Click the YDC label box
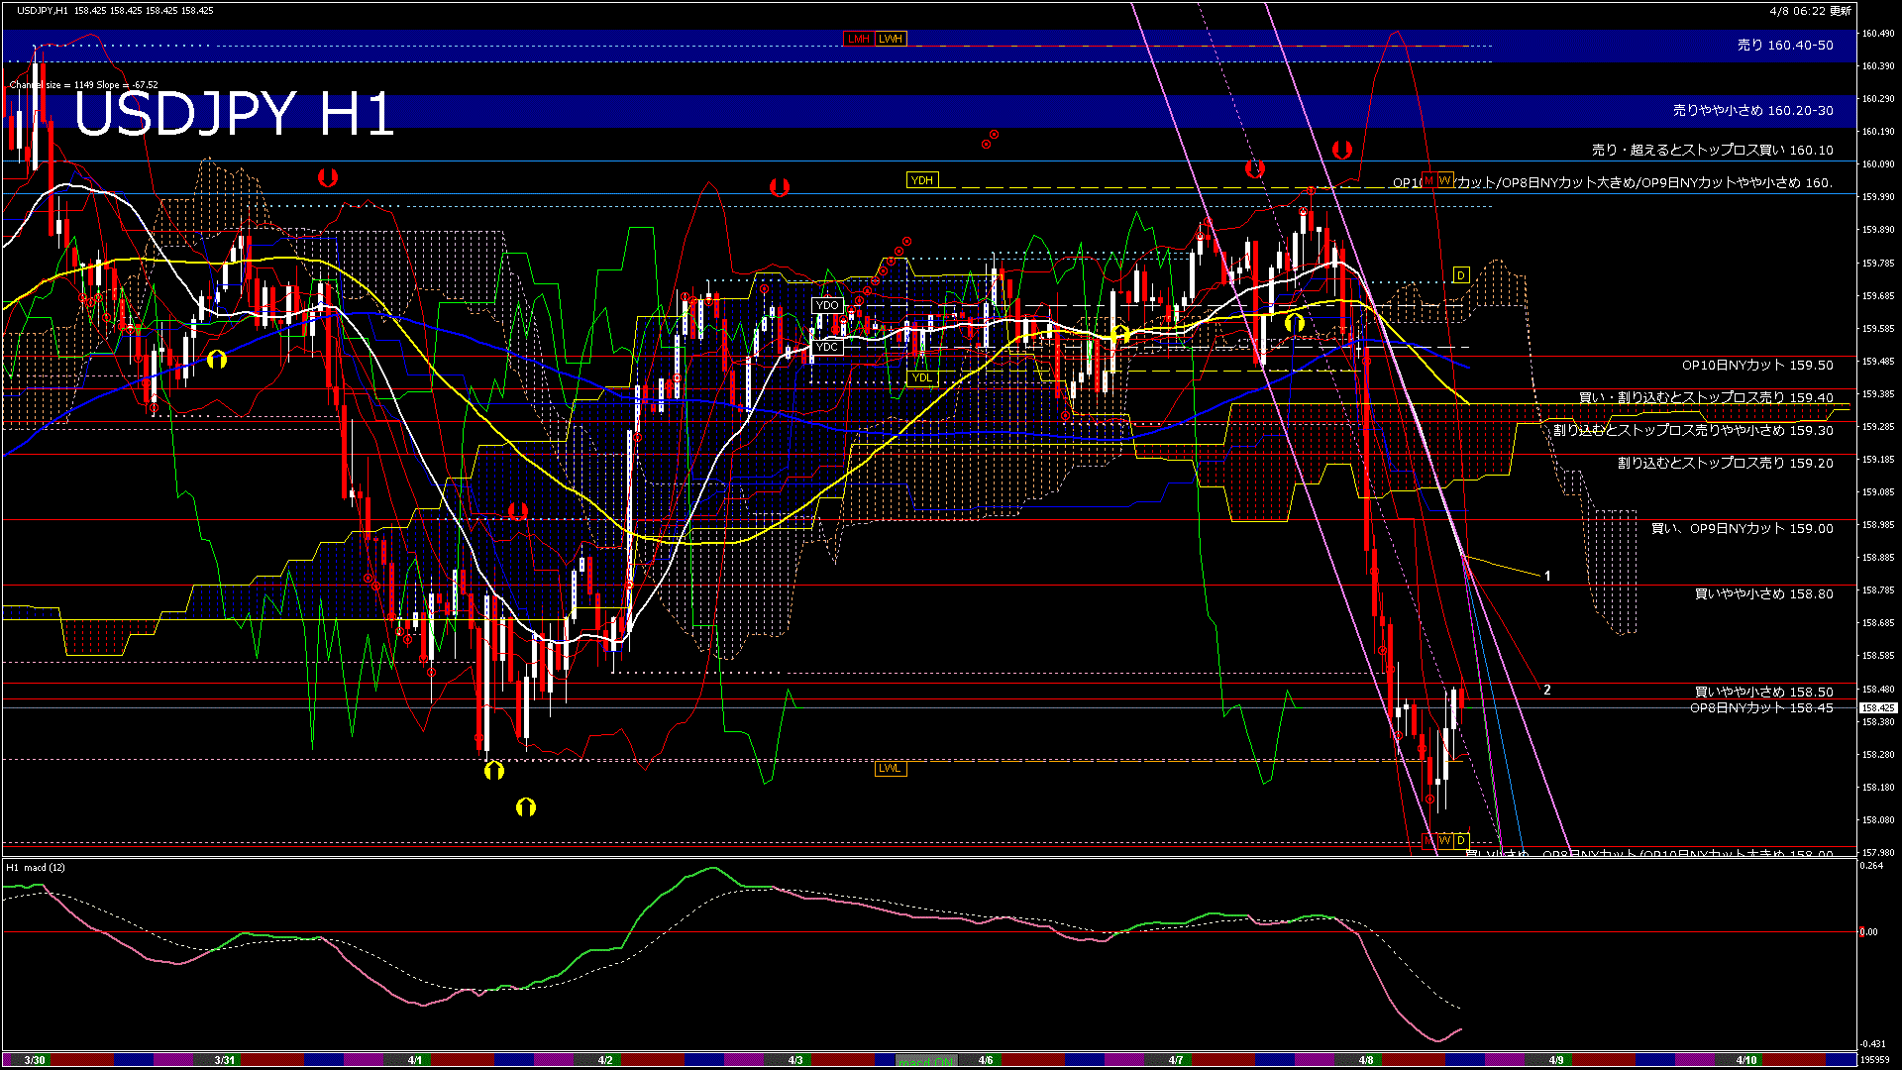The height and width of the screenshot is (1070, 1902). [826, 347]
